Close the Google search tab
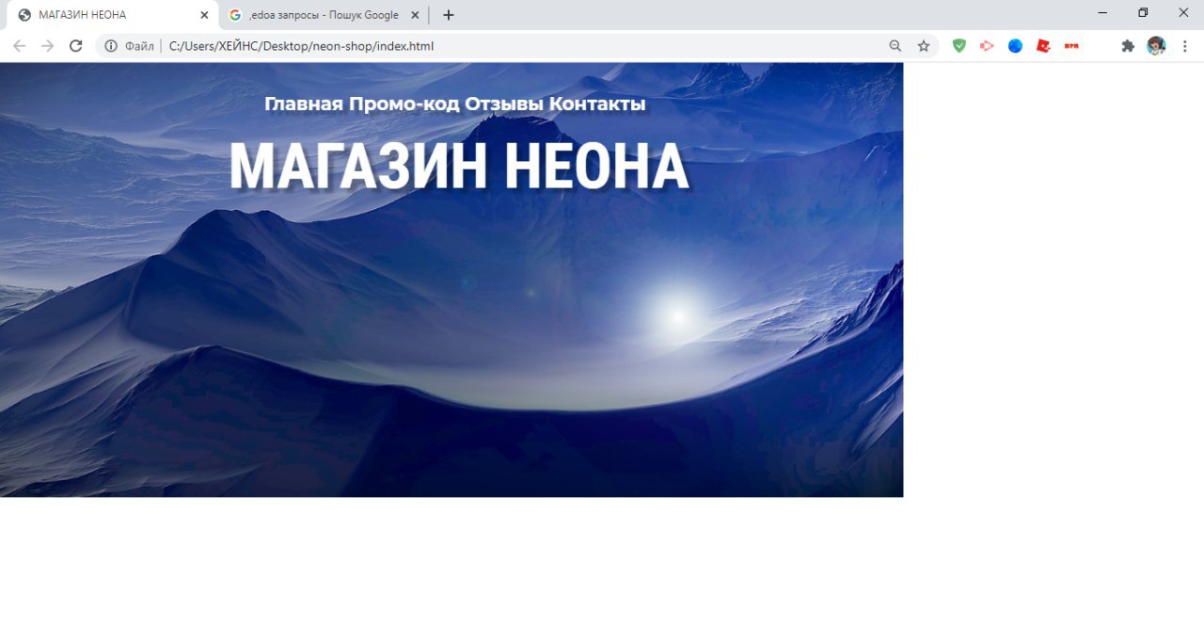This screenshot has width=1204, height=642. 415,15
